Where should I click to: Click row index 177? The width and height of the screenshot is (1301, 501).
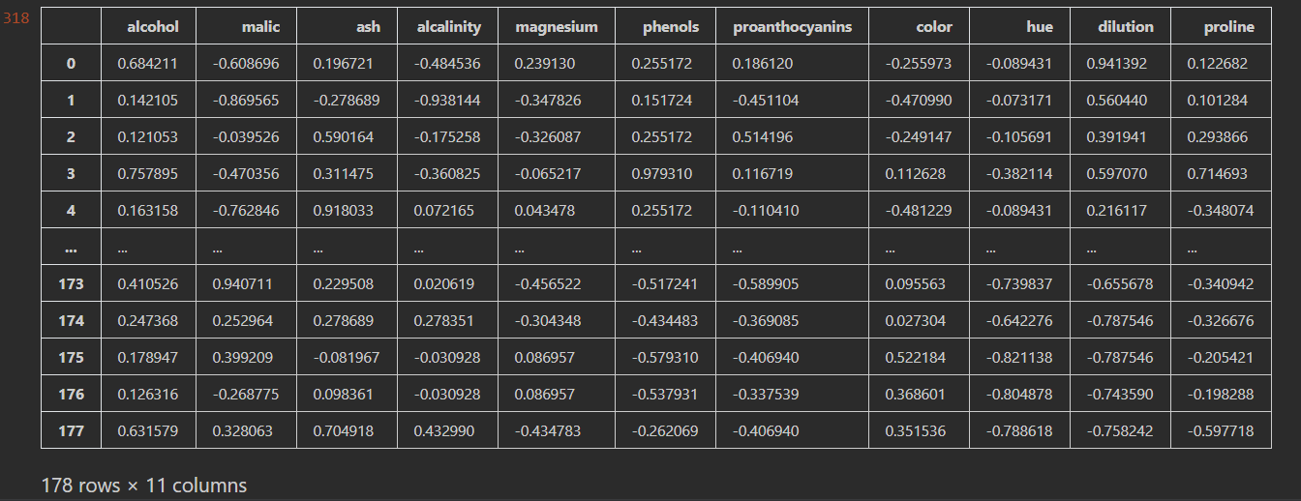[x=71, y=431]
